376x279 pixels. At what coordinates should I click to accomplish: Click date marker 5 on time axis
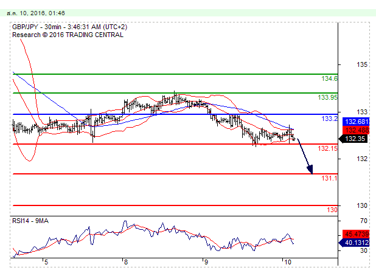pos(46,262)
